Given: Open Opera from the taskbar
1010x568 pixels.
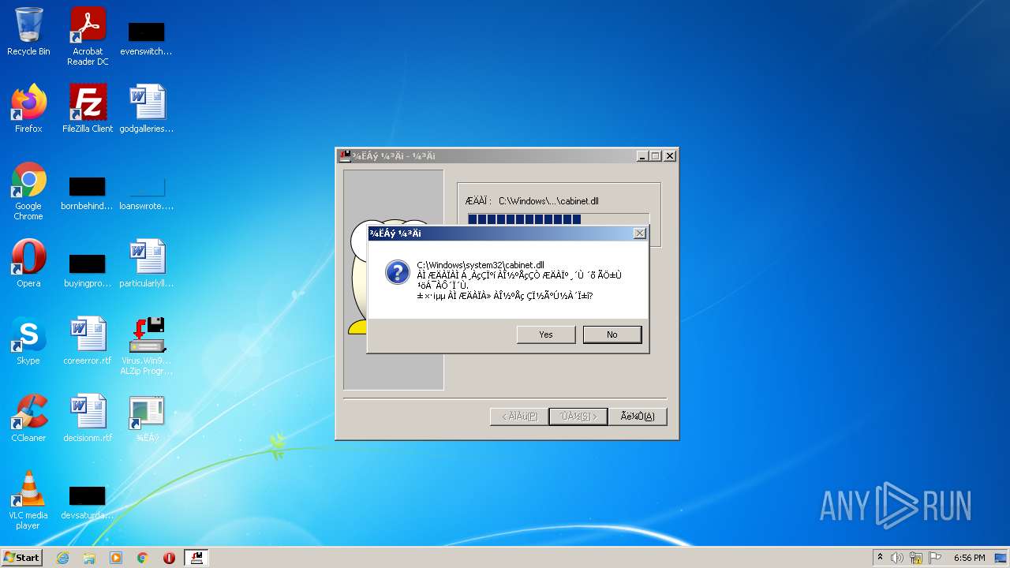Looking at the screenshot, I should pyautogui.click(x=169, y=558).
